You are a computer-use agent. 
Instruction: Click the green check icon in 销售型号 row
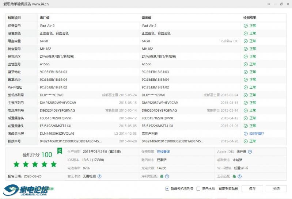tap(246, 49)
